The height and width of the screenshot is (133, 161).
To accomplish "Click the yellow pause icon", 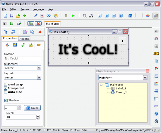I will tap(66, 16).
